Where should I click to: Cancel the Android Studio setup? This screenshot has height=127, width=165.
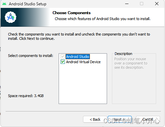148,119
